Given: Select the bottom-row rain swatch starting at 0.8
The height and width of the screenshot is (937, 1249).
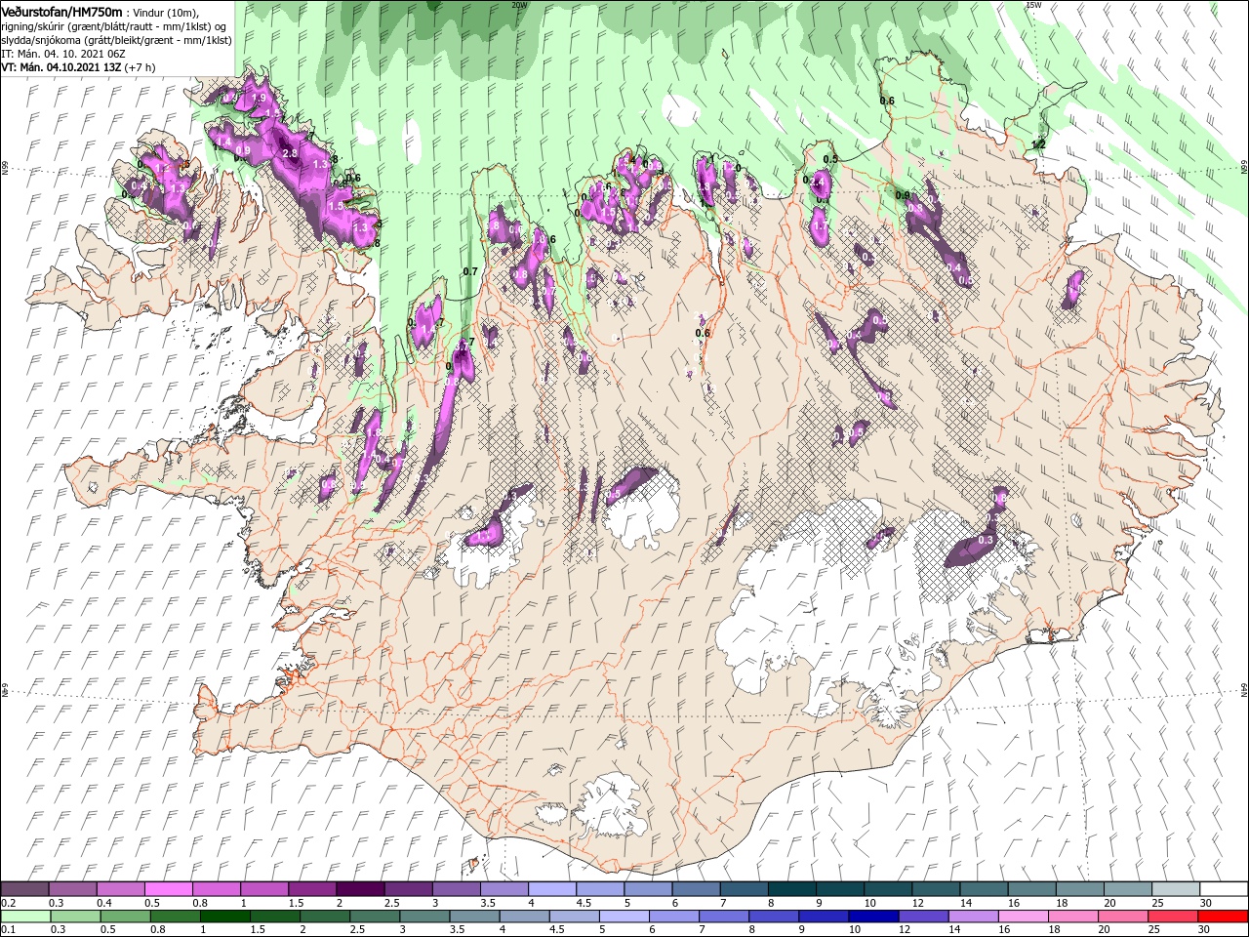Looking at the screenshot, I should coord(175,917).
